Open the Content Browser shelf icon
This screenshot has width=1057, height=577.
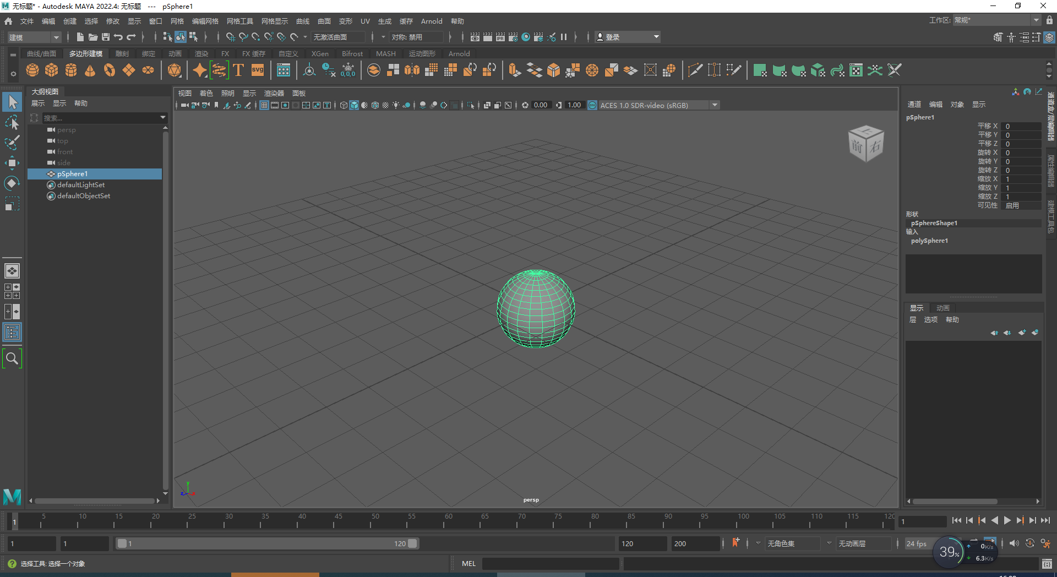[284, 70]
